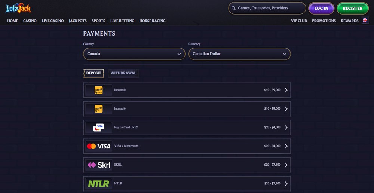374x193 pixels.
Task: Click the Skrl logo
Action: [98, 165]
